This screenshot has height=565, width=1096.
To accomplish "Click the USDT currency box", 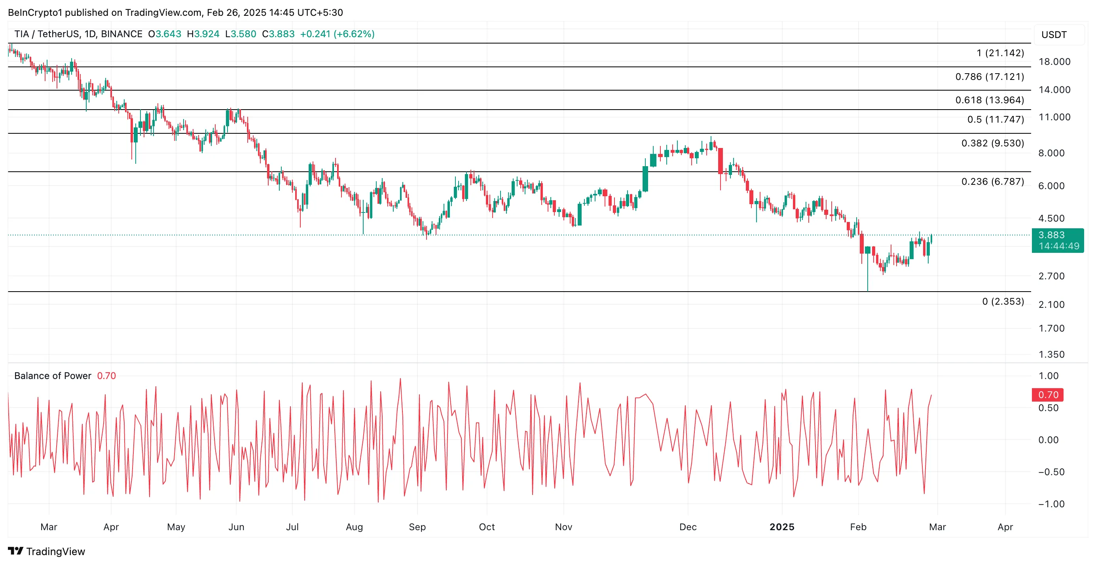I will (1054, 35).
